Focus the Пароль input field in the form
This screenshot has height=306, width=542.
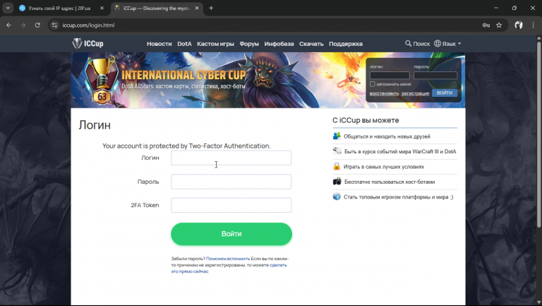[231, 182]
